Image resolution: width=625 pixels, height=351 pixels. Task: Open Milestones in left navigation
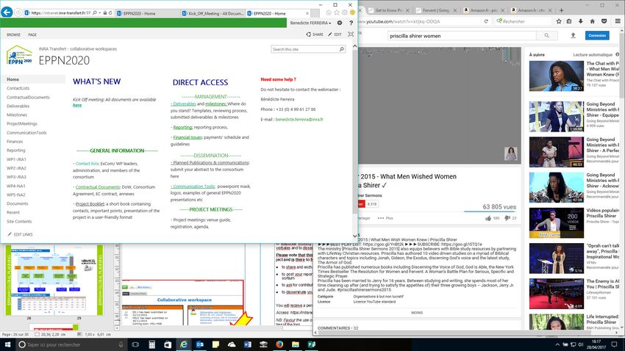[17, 115]
